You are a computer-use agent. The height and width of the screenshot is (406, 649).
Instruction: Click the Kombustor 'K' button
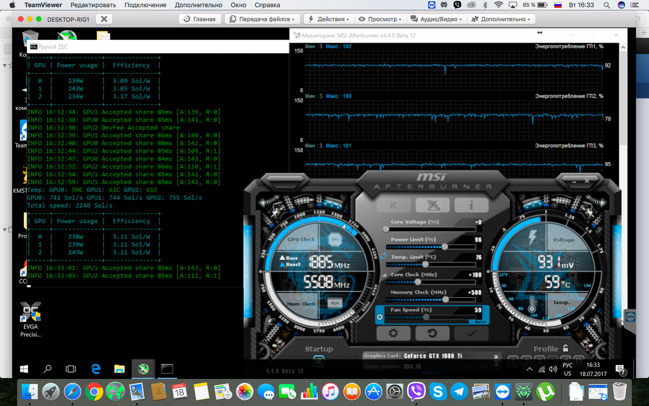393,205
